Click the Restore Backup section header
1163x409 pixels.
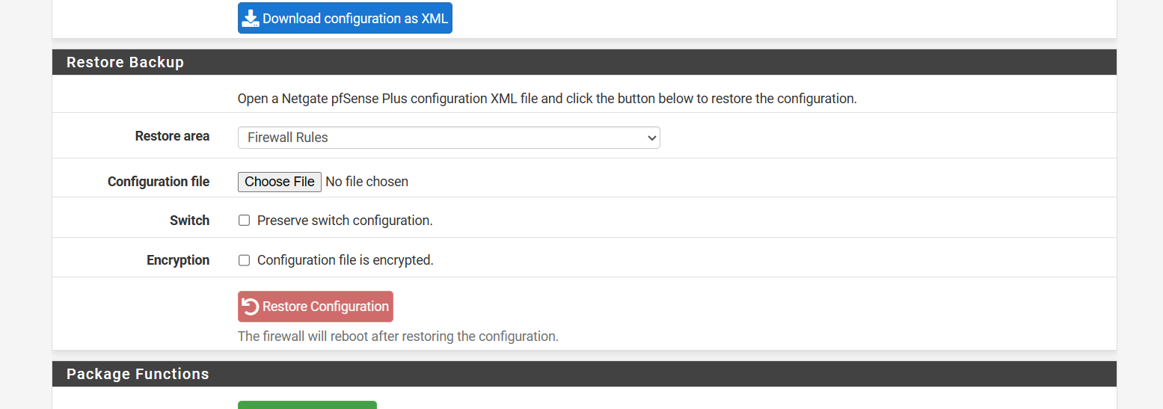[x=125, y=62]
